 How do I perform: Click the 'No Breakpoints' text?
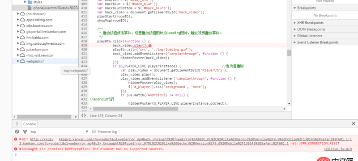coord(325,15)
